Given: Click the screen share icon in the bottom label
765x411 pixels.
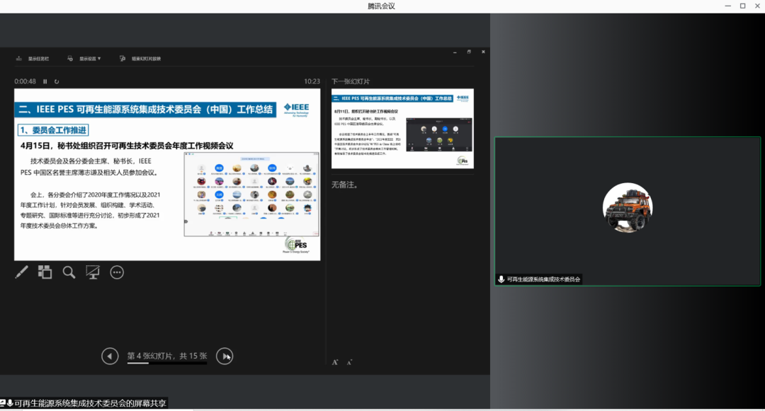Looking at the screenshot, I should click(x=3, y=403).
